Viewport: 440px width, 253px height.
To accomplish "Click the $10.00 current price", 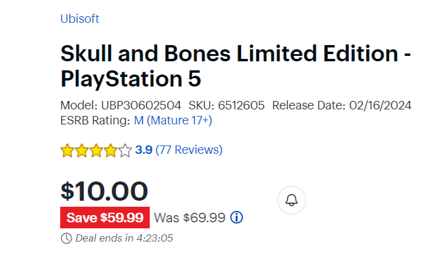I will 104,191.
